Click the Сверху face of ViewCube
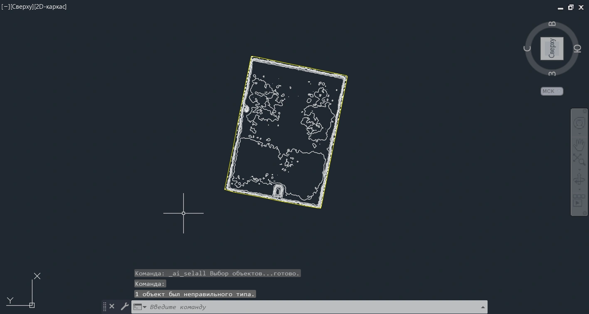 [552, 49]
